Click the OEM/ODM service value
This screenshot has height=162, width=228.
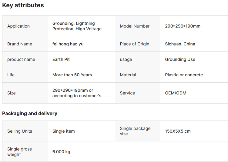pos(176,93)
